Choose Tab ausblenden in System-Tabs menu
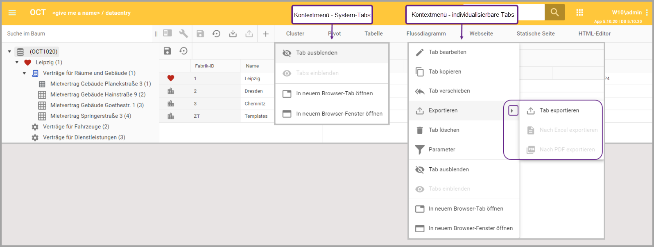This screenshot has height=247, width=654. pos(317,53)
